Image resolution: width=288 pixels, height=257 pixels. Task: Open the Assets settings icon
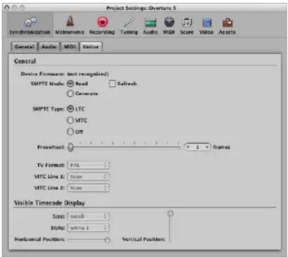pos(227,26)
